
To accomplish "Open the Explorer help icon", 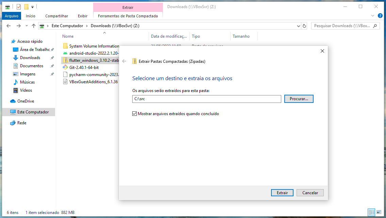I will pyautogui.click(x=380, y=16).
